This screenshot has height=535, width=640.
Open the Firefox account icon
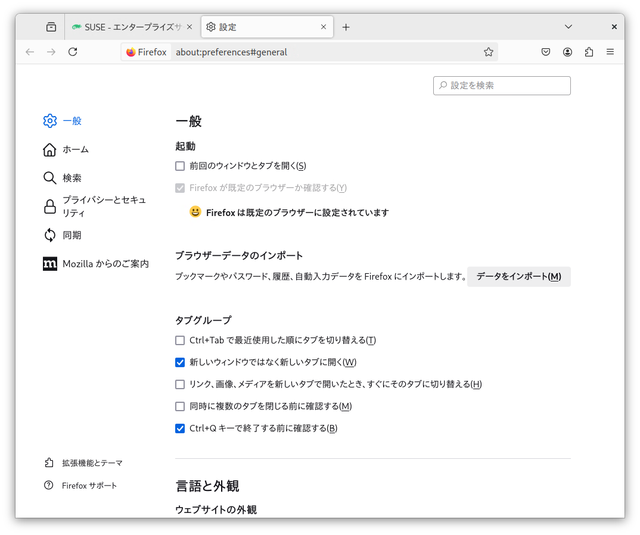coord(567,52)
